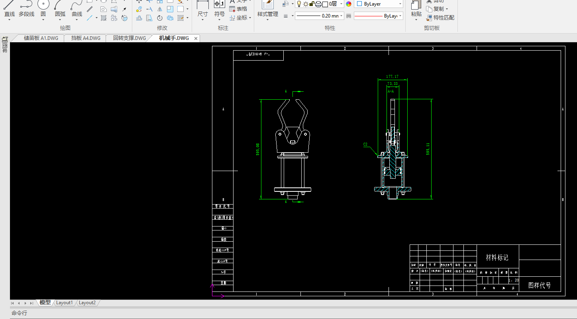Viewport: 577px width, 319px height.
Task: Switch to the Layout1 tab
Action: [64, 303]
